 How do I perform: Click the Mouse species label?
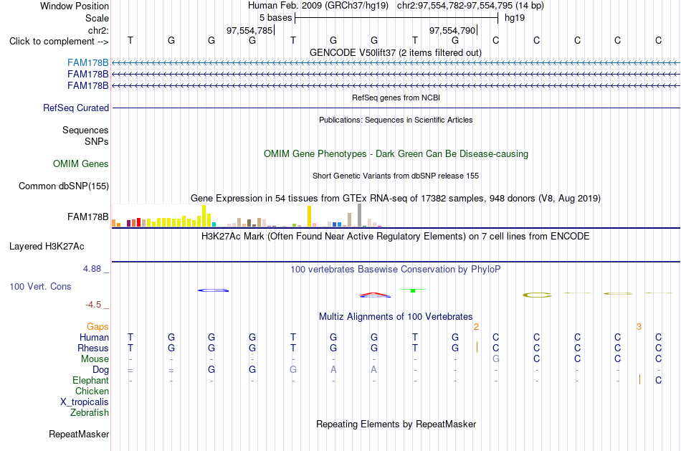coord(95,359)
